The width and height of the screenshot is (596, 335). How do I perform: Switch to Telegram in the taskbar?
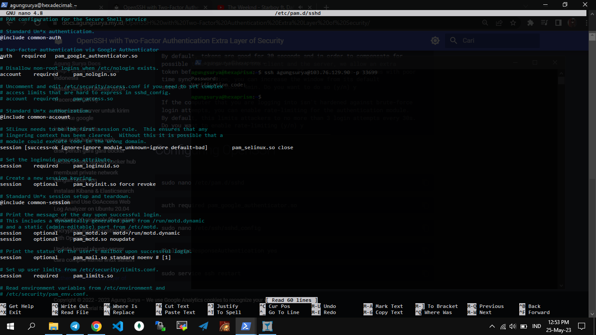coord(75,326)
